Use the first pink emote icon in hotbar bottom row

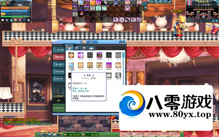(x=116, y=20)
